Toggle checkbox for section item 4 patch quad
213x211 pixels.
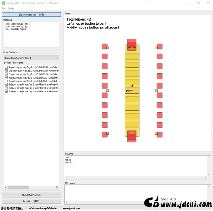point(6,77)
